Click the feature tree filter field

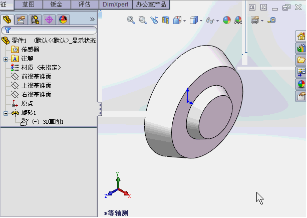click(49, 31)
